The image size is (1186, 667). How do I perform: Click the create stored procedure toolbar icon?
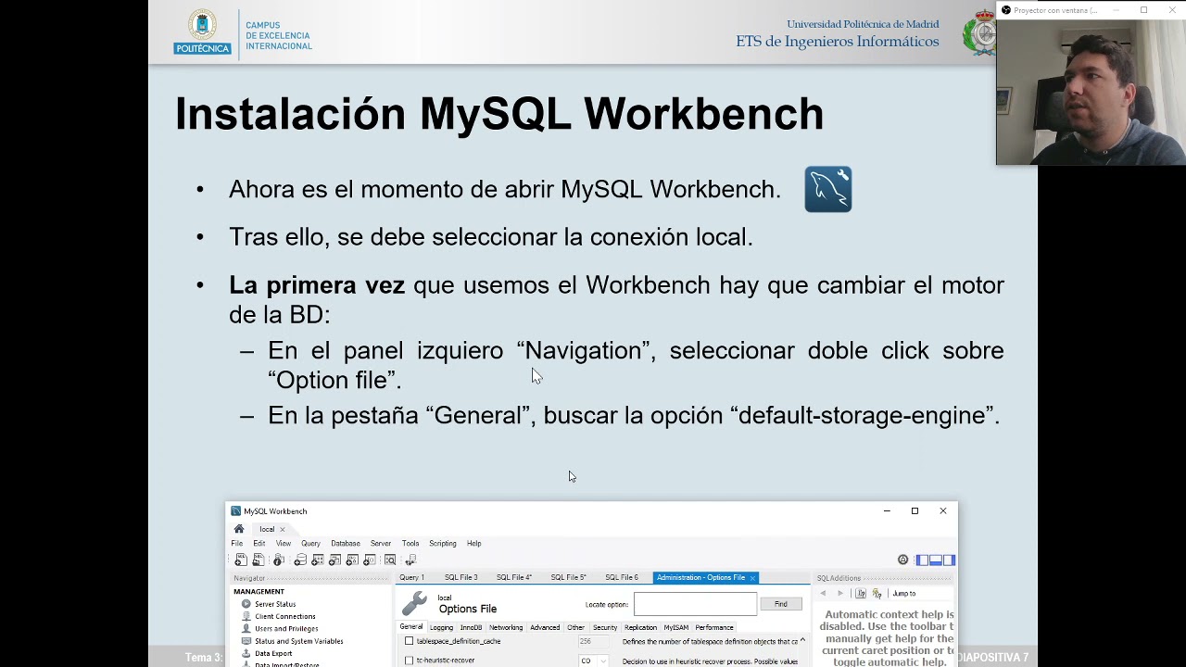[352, 560]
